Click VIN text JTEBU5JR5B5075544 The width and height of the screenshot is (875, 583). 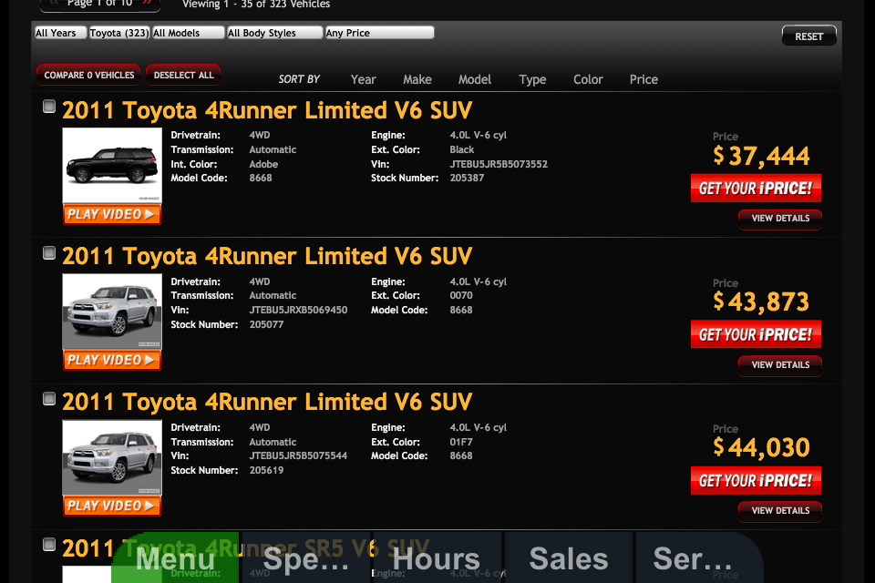298,455
